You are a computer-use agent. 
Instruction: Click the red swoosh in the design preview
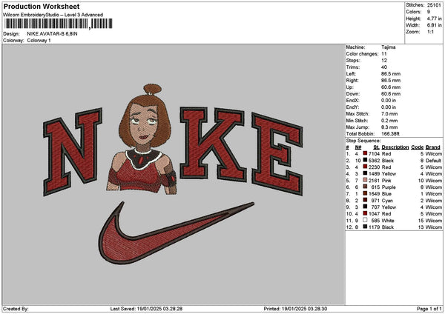tap(176, 233)
